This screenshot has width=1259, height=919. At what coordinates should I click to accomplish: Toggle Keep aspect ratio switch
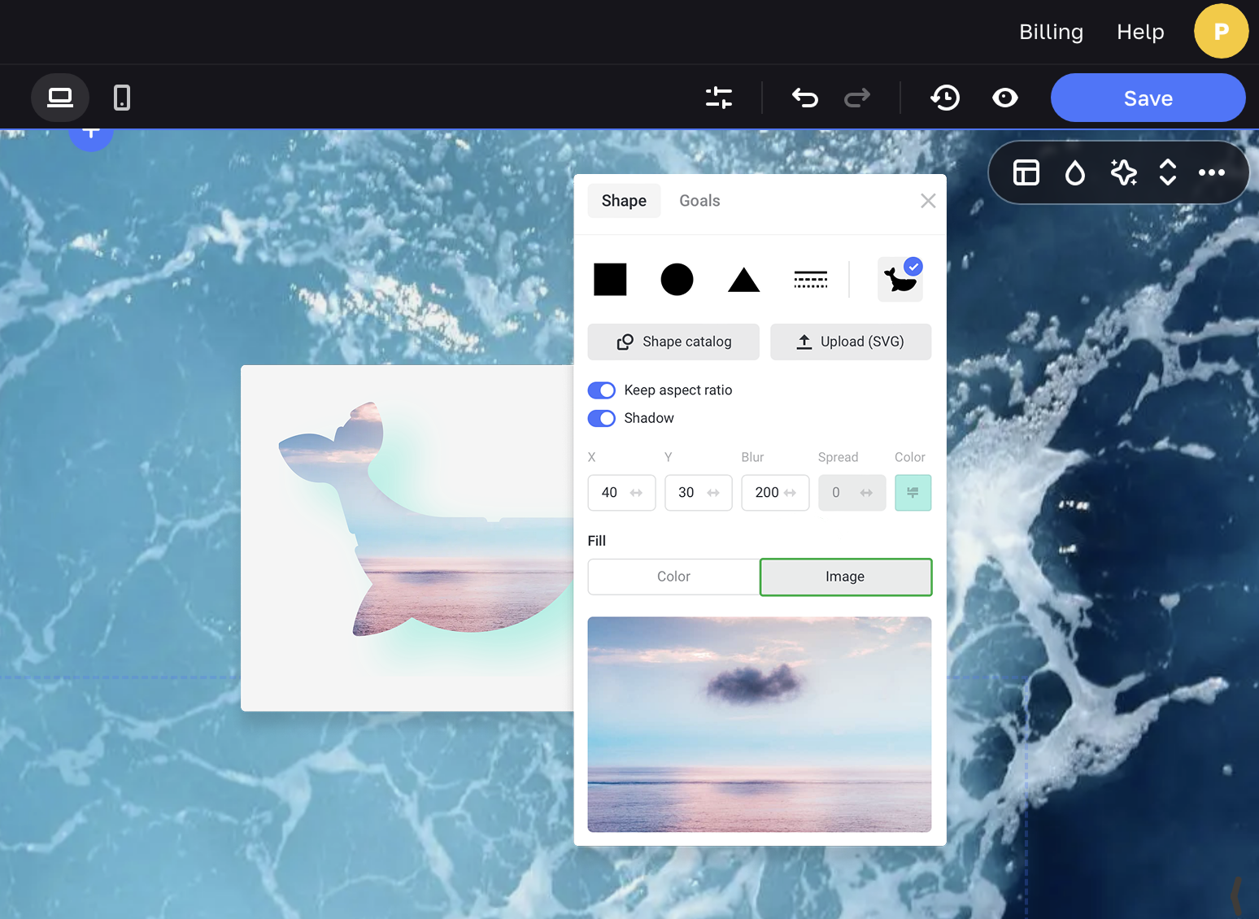[x=602, y=390]
